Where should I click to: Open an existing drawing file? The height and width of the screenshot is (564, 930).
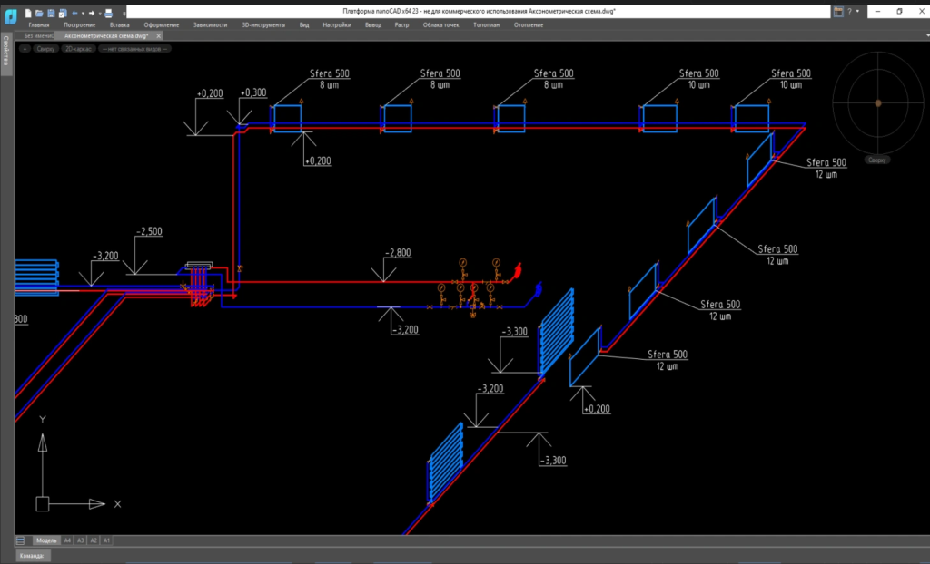pos(40,14)
